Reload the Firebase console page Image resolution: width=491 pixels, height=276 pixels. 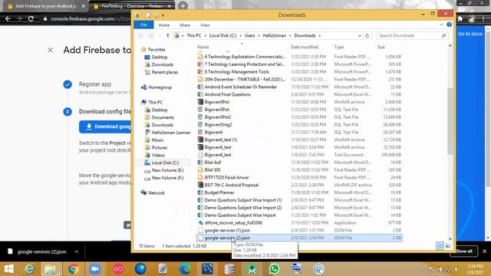[x=31, y=18]
